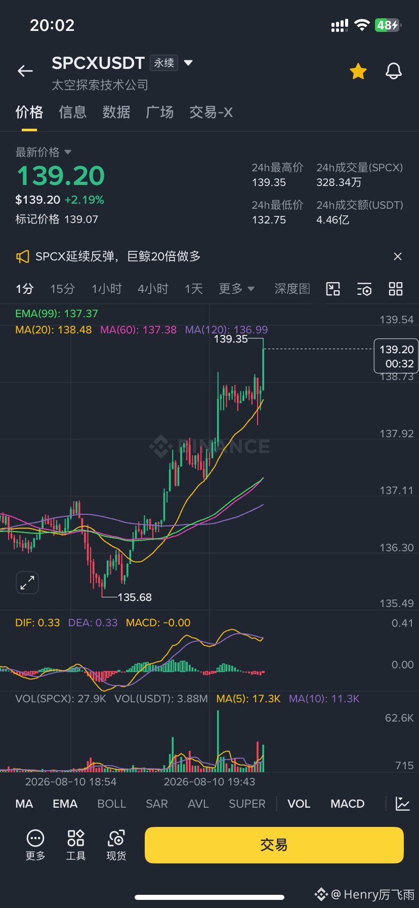The image size is (419, 908).
Task: Tap the MA(5): 17.3K volume label
Action: 248,699
